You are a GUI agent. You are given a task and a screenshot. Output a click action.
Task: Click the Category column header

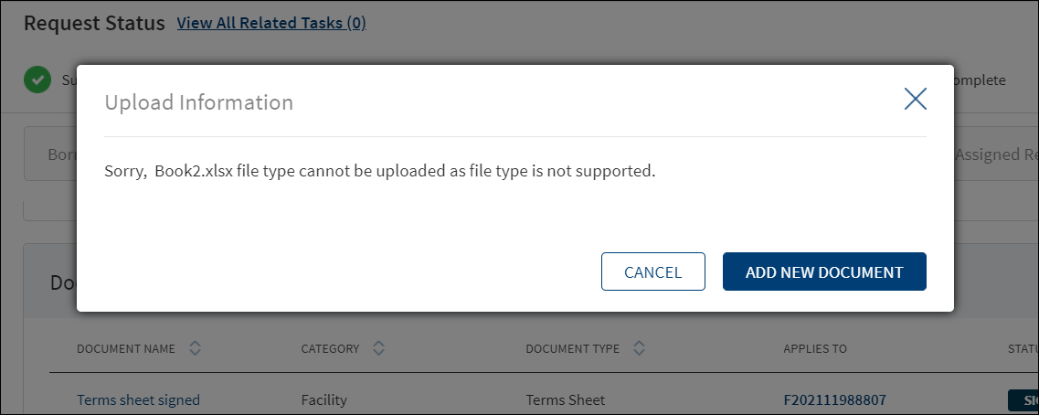330,348
